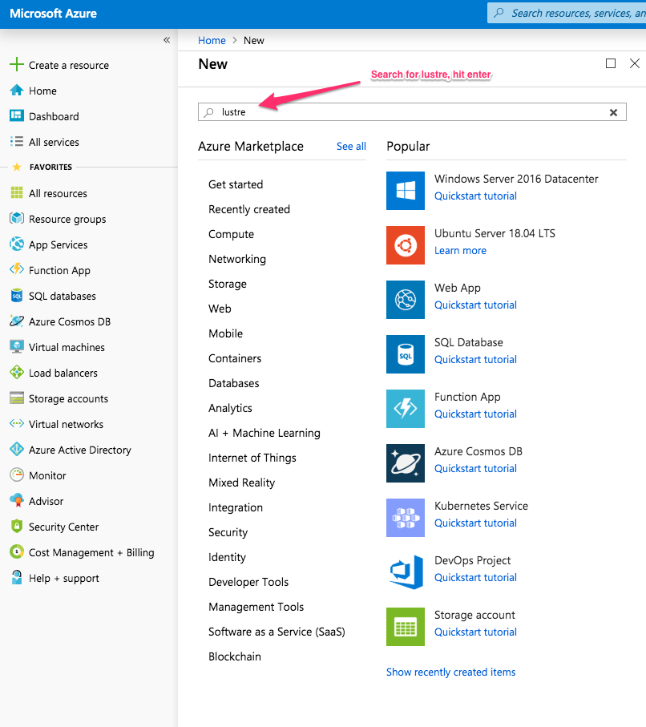This screenshot has width=646, height=727.
Task: Click the All resources grid icon
Action: (17, 192)
